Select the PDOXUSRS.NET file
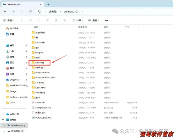This screenshot has height=138, width=174. [x=42, y=118]
